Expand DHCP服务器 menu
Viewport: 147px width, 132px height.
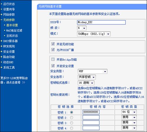tap(10, 41)
